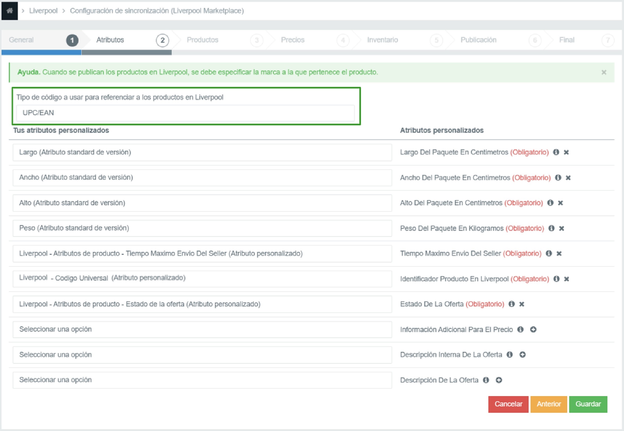Remove the Tiempo Maximo Envio Del Seller mapping

(x=559, y=254)
